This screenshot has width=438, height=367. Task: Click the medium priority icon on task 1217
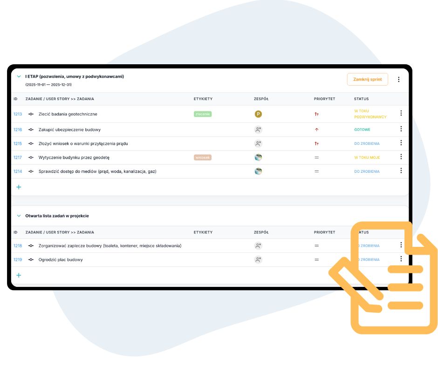(x=316, y=157)
